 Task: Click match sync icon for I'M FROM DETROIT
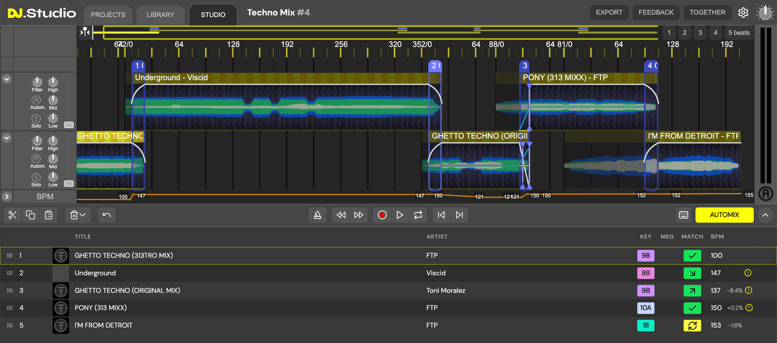point(692,325)
